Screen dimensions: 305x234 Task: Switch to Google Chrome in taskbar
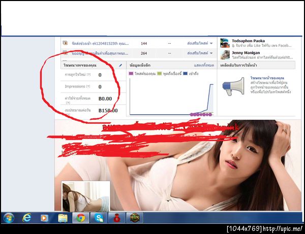click(81, 218)
